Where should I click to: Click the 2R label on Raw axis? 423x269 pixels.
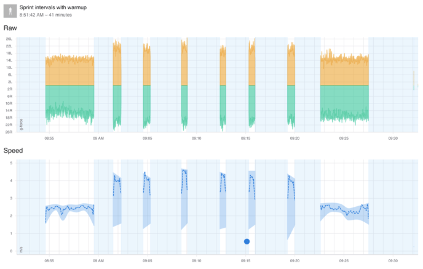coord(10,89)
